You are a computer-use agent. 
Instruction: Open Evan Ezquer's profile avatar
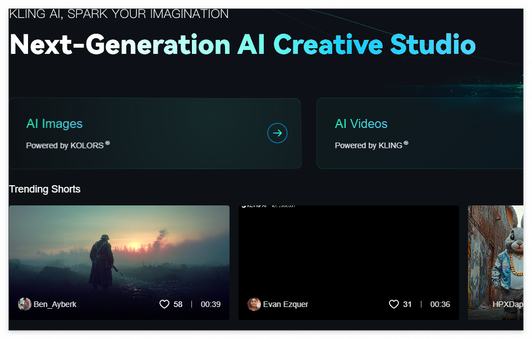254,304
